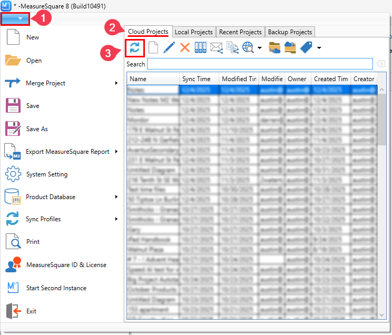Edit project with the pencil icon
This screenshot has width=392, height=335.
coord(169,47)
